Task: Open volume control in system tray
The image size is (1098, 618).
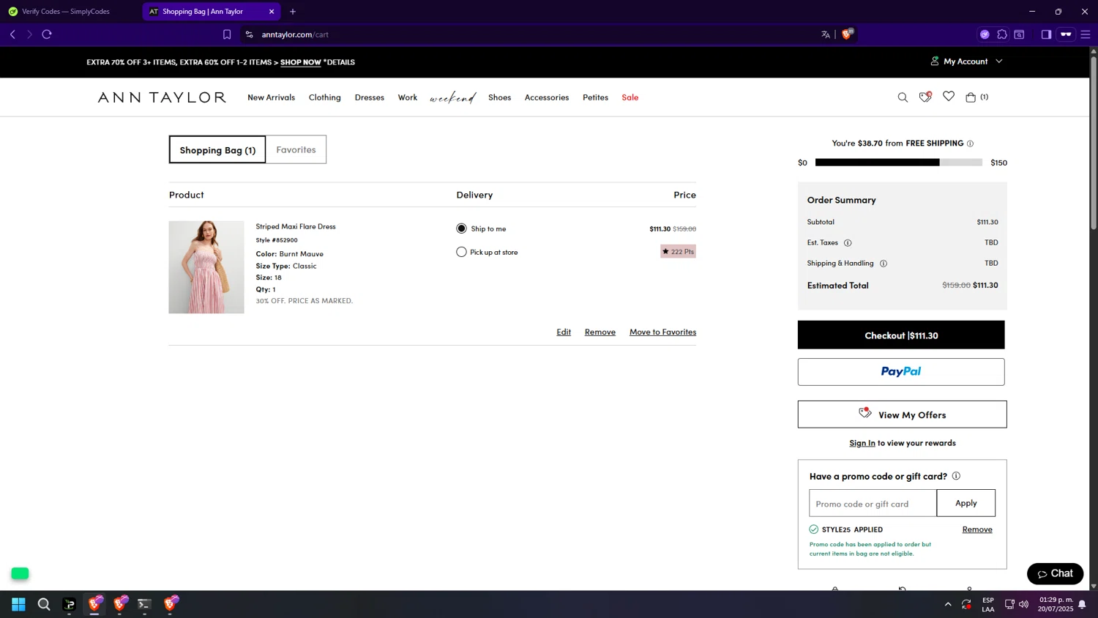Action: tap(1023, 604)
